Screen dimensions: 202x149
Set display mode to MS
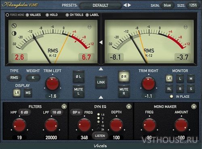coord(28,93)
